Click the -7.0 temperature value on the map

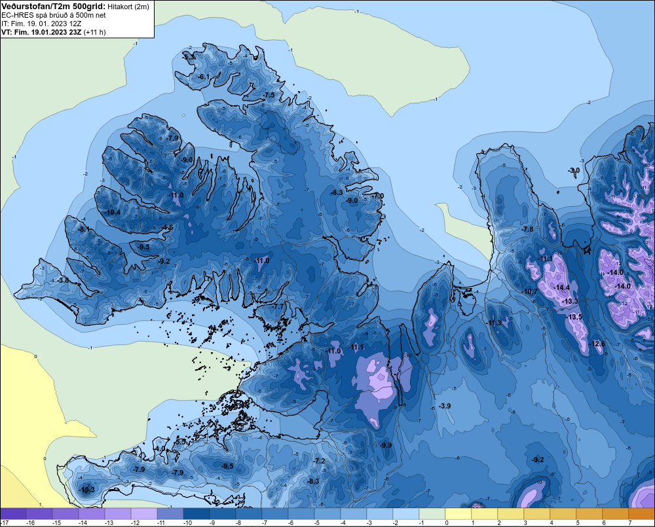[x=378, y=196]
